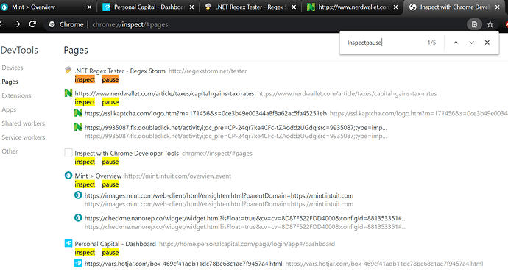Click the images.mint.com frame icon
This screenshot has width=508, height=274.
78,195
